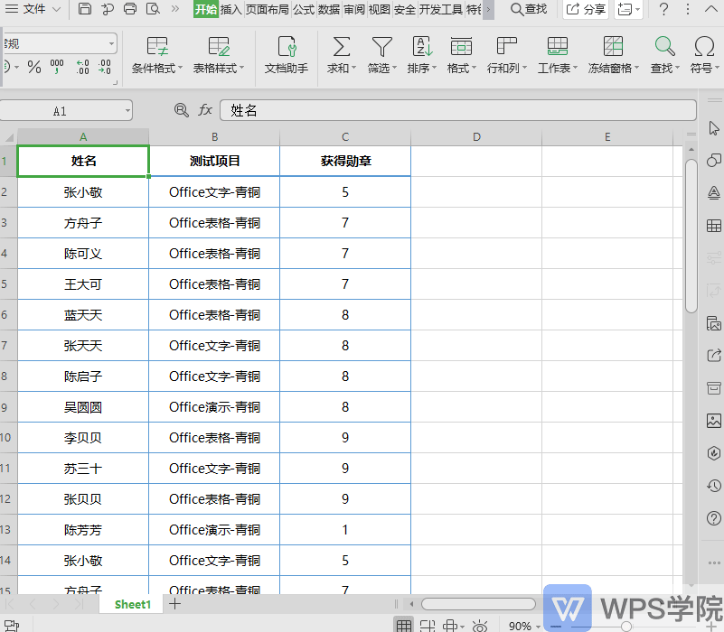Image resolution: width=724 pixels, height=632 pixels.
Task: Open the 视图 View tab
Action: pos(380,9)
